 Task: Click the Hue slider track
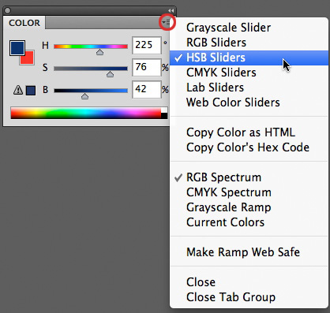91,47
